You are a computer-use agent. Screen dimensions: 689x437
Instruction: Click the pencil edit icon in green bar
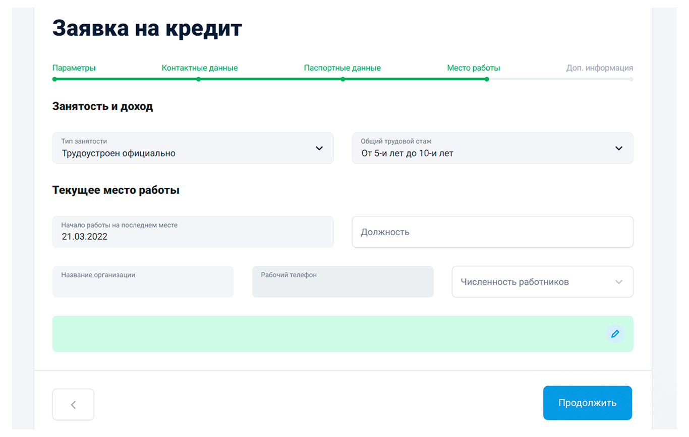coord(615,334)
